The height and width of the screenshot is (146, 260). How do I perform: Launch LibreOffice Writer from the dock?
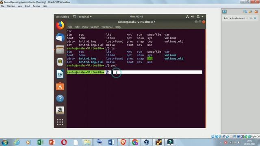coord(60,74)
